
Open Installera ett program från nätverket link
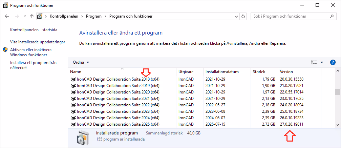tap(33, 65)
